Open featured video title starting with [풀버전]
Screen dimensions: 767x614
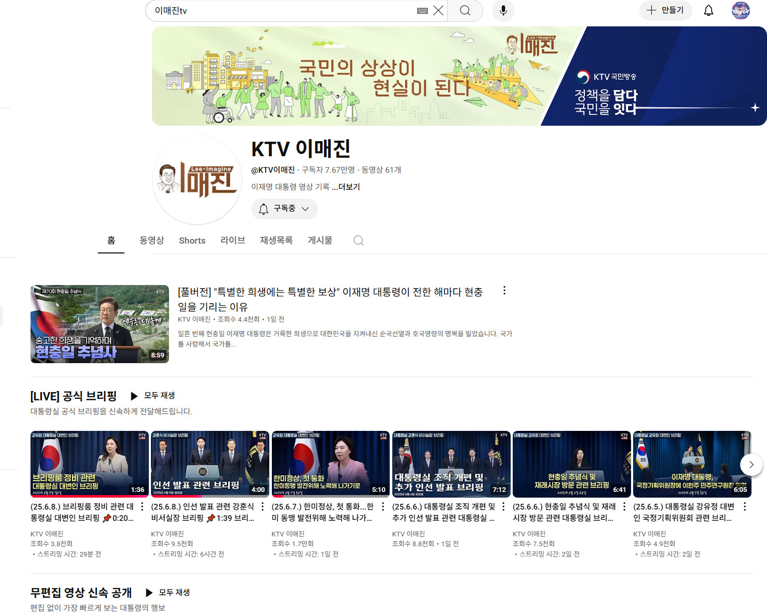tap(330, 299)
